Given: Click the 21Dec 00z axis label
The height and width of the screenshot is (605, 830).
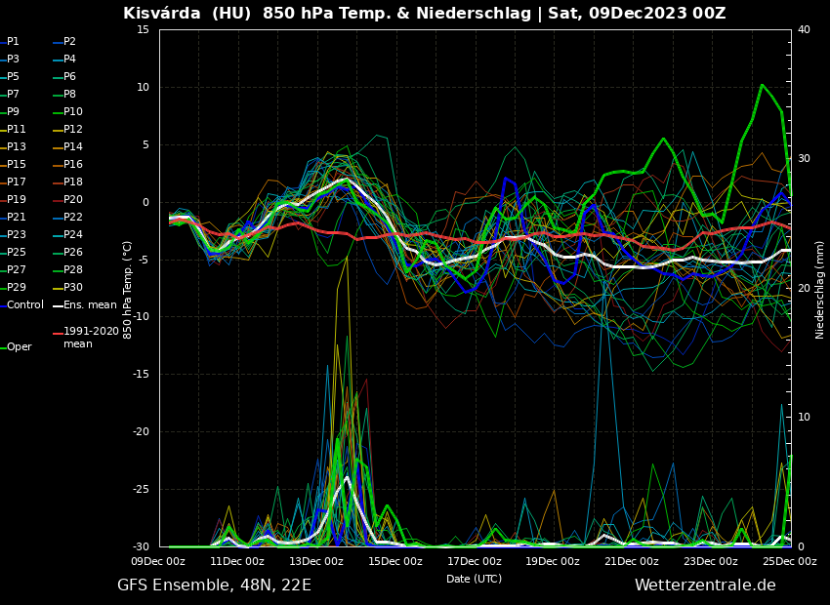Looking at the screenshot, I should (x=632, y=561).
